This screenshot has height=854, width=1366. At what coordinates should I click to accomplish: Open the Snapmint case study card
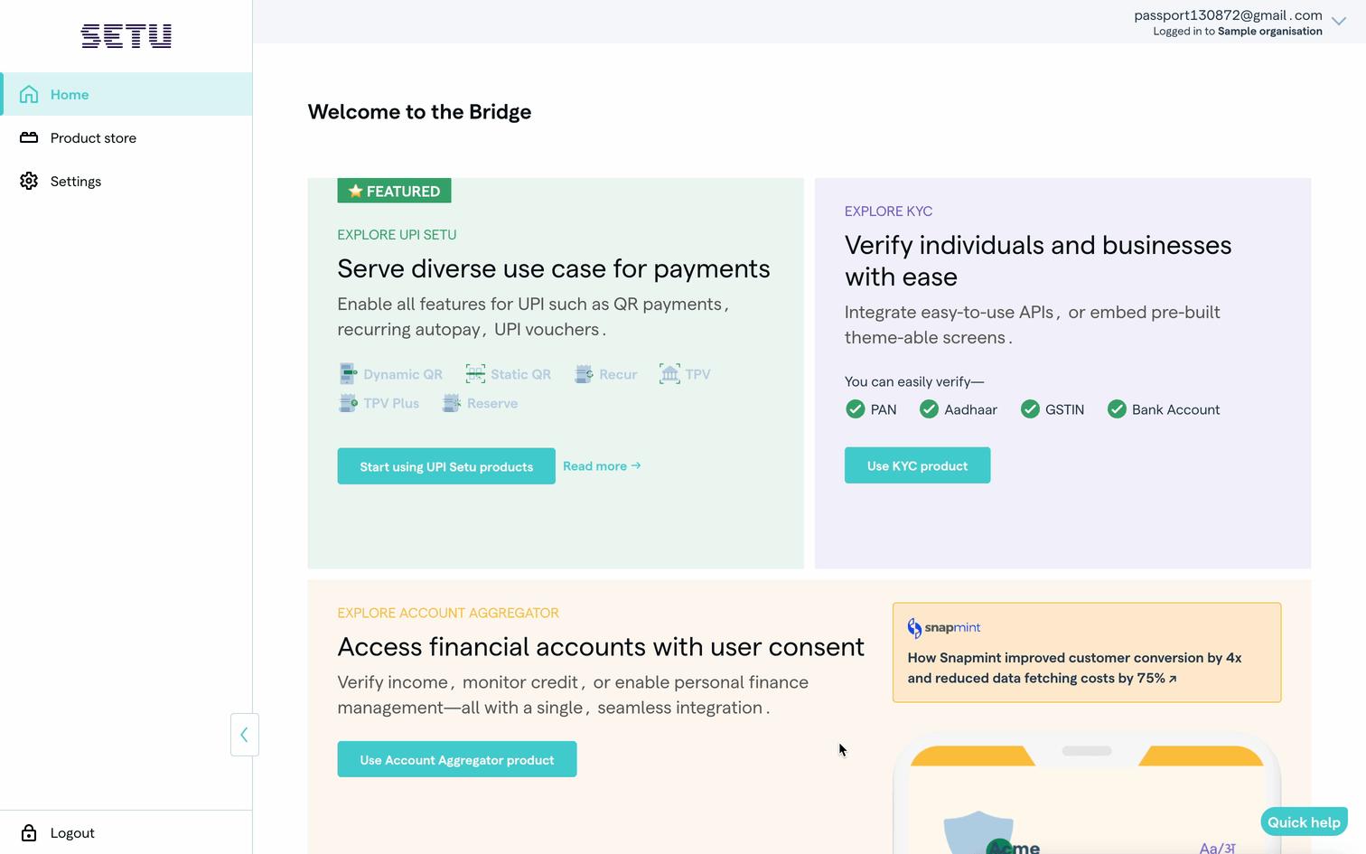point(1087,652)
